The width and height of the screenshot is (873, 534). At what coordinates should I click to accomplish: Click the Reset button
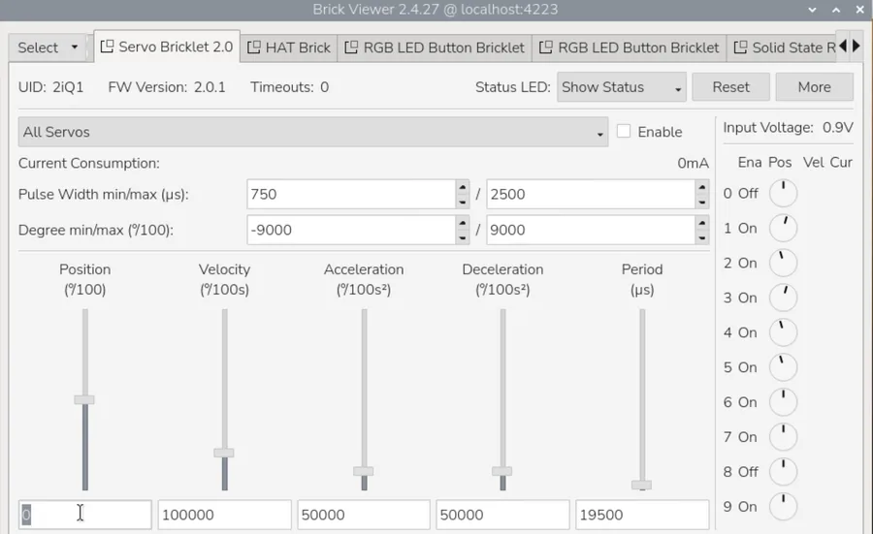[731, 87]
